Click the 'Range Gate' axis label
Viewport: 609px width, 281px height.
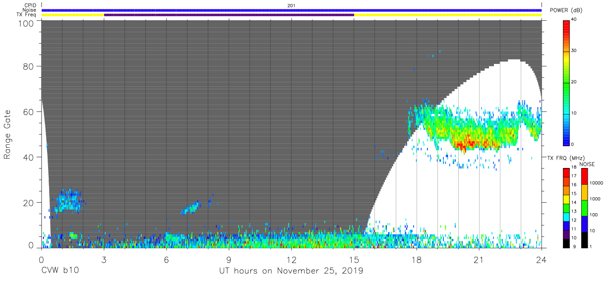click(x=8, y=134)
